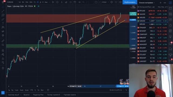The image size is (173, 97).
Task: Select the ruler measure tool
Action: (x=3, y=41)
